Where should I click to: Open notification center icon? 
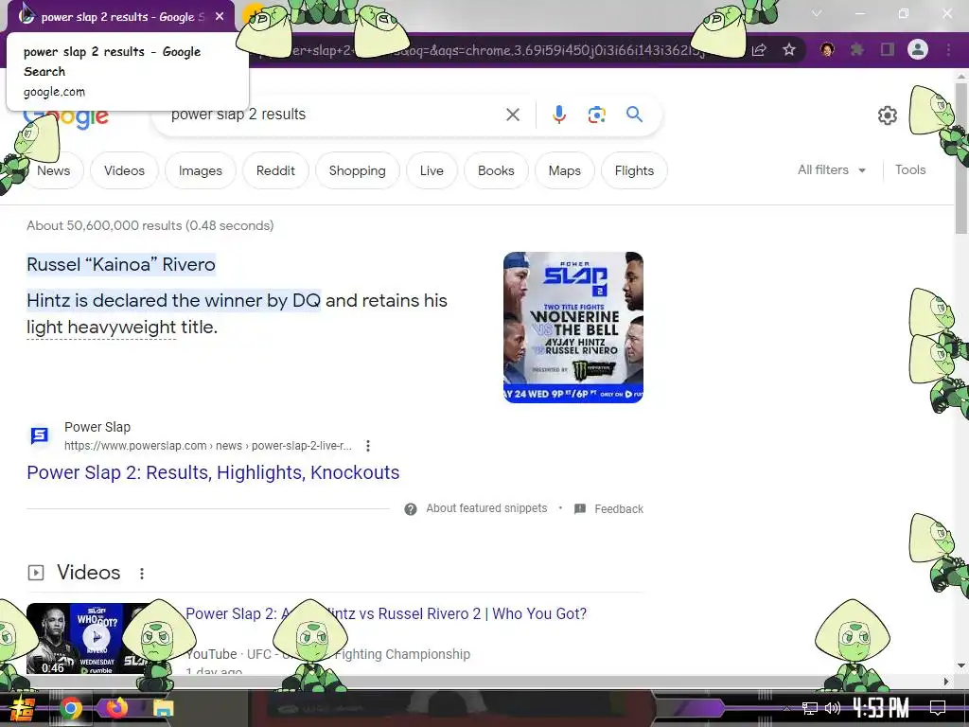tap(938, 708)
